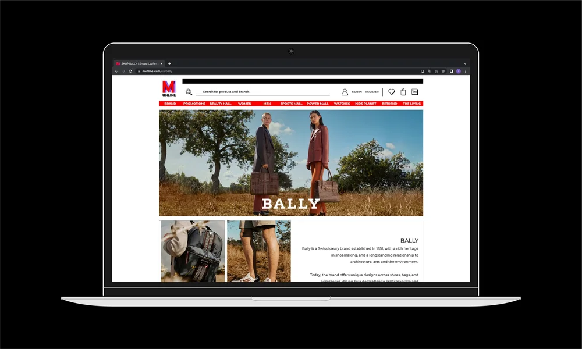The image size is (582, 349).
Task: Open the BEAUTY HALL menu
Action: (221, 104)
